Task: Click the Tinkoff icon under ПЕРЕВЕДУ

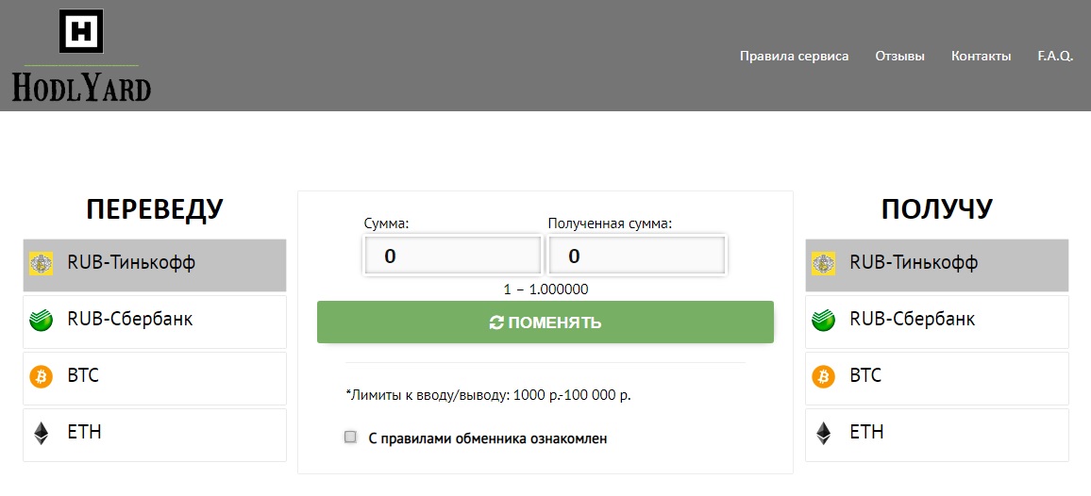Action: click(42, 263)
